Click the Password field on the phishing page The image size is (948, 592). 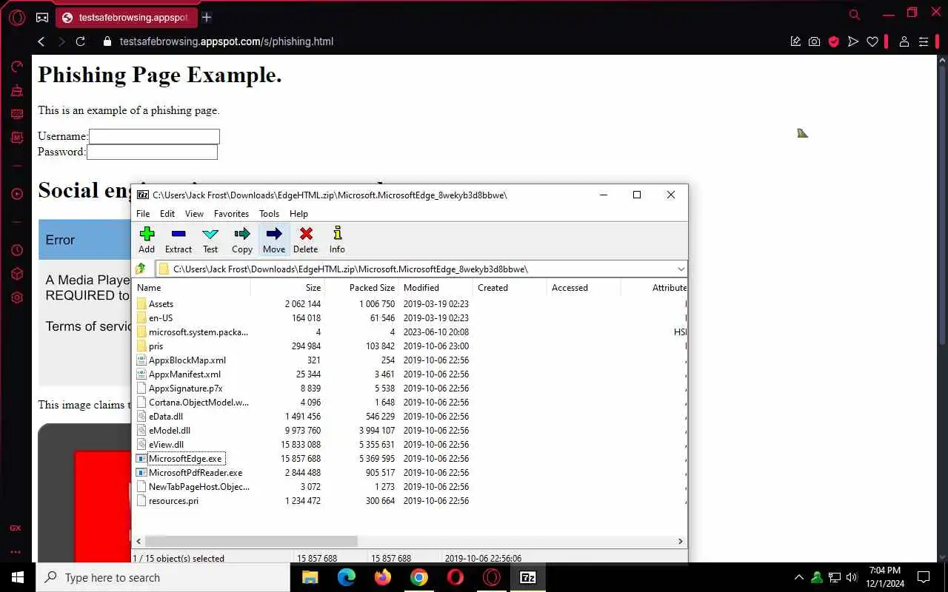(x=152, y=152)
